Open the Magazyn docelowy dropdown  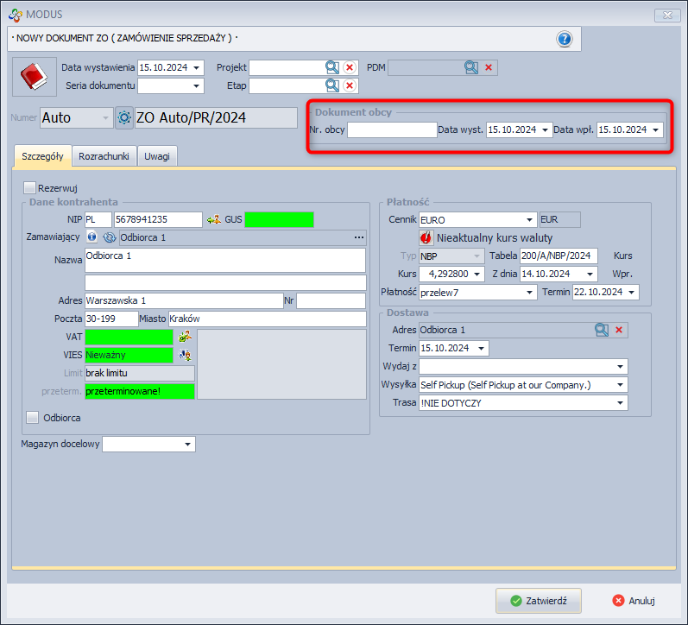tap(187, 445)
